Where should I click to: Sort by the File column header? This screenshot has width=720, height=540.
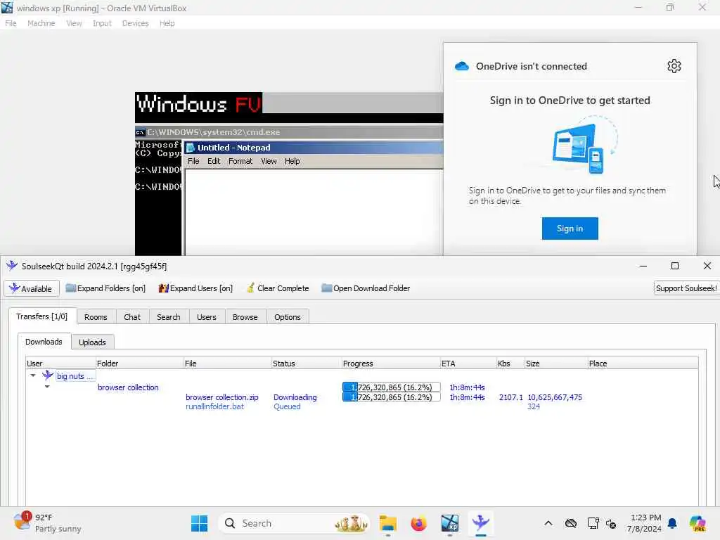coord(228,364)
